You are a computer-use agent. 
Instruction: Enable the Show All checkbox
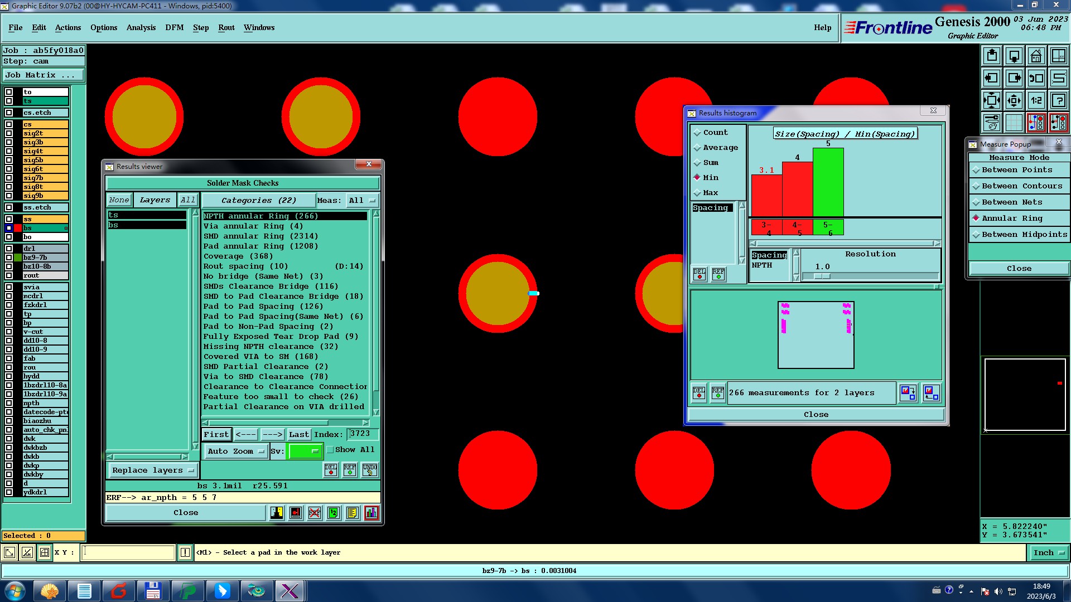pos(330,450)
